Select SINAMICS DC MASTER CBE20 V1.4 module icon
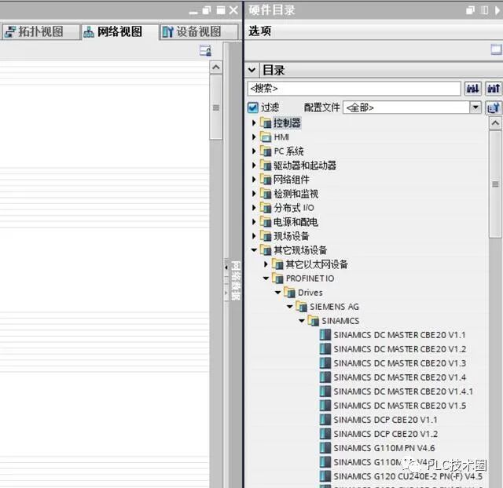Screen dimensions: 503x488 click(325, 377)
